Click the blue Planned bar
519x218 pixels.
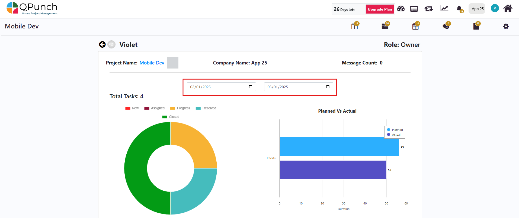click(x=339, y=147)
